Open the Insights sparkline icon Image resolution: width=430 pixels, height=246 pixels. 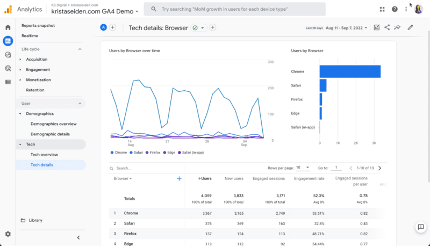397,27
